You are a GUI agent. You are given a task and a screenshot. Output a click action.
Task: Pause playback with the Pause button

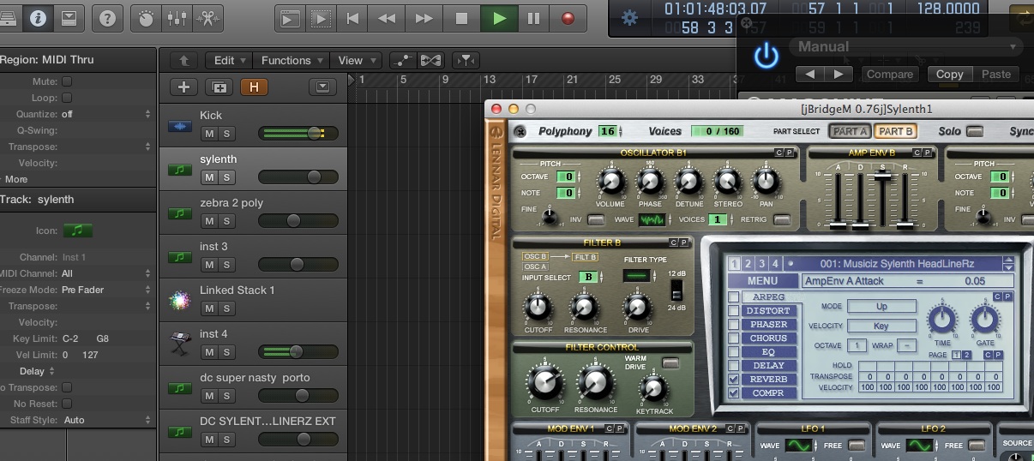click(x=533, y=17)
